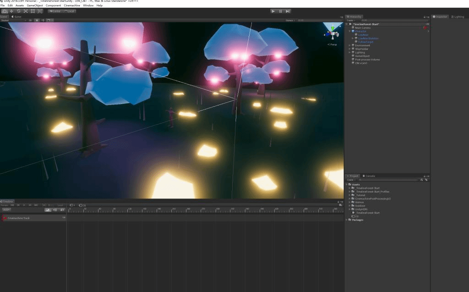
Task: Click the Step forward button
Action: (288, 11)
